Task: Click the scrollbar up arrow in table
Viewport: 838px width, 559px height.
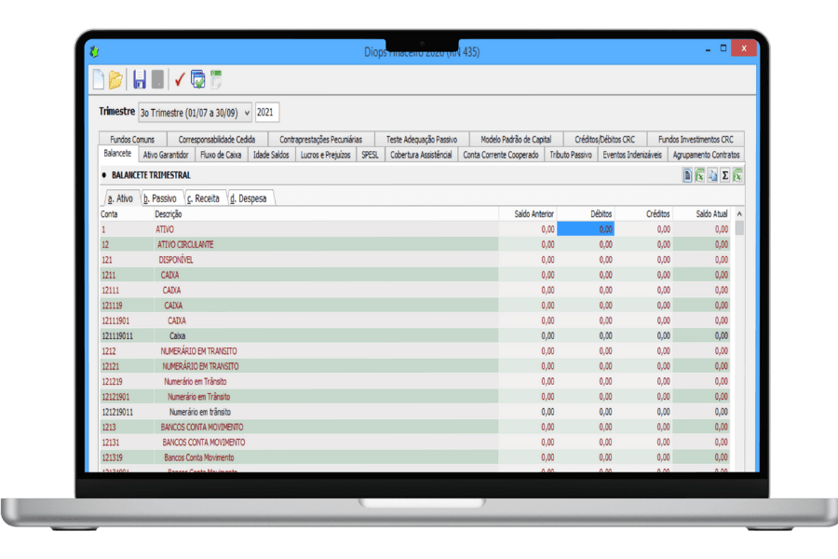Action: 739,214
